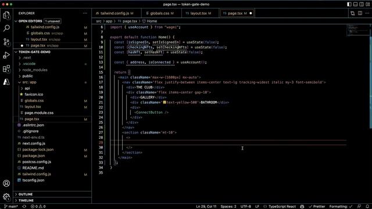The image size is (372, 209).
Task: Open Explorer more actions ellipsis
Action: 85,13
